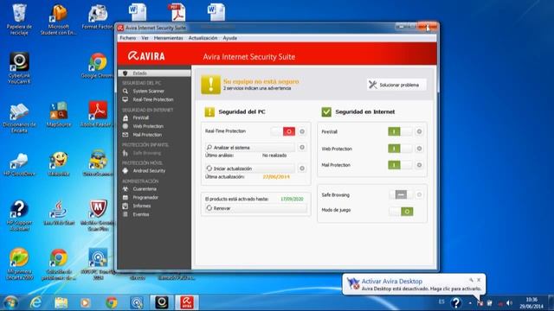Select the Google Chrome desktop icon
This screenshot has height=311, width=554.
(x=97, y=66)
